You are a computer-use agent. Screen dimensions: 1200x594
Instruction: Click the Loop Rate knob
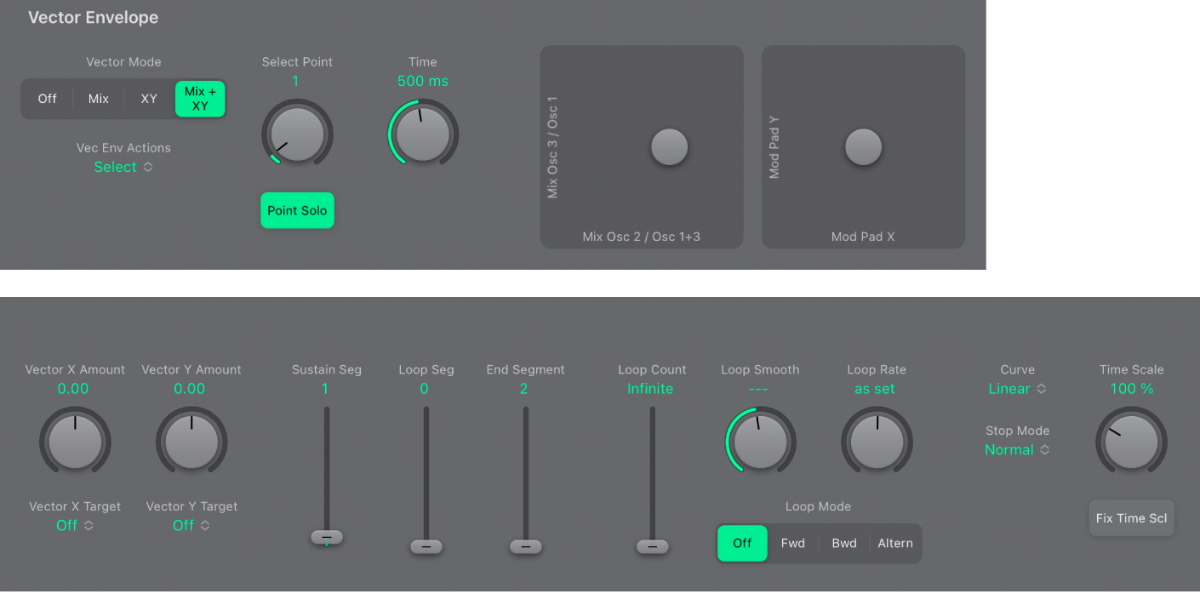[x=877, y=442]
